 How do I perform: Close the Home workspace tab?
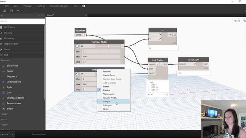tap(86, 15)
